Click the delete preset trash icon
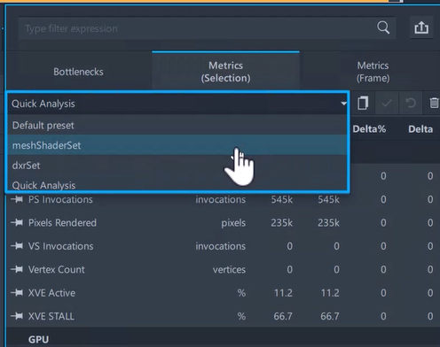The width and height of the screenshot is (440, 347). click(434, 103)
